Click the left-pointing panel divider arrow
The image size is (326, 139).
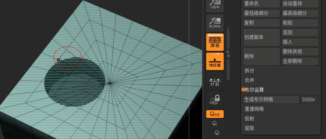click(228, 56)
